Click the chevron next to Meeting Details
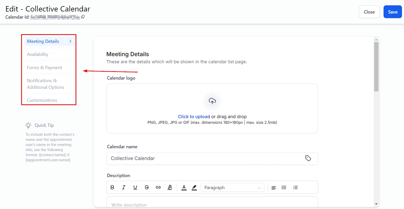Screen dimensions: 404x209 (x=70, y=41)
